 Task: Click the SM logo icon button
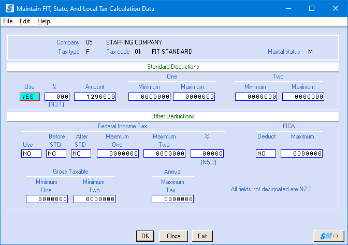tap(329, 236)
